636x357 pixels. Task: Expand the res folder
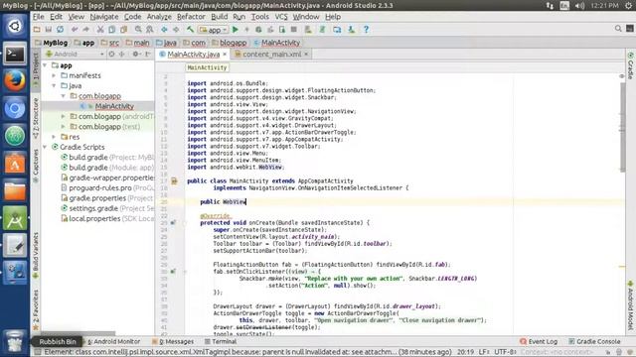point(54,137)
